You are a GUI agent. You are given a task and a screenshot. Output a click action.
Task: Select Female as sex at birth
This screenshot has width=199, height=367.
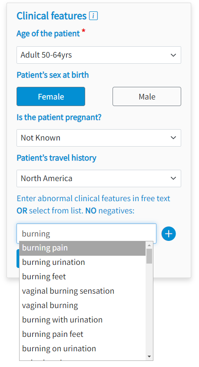(x=51, y=96)
